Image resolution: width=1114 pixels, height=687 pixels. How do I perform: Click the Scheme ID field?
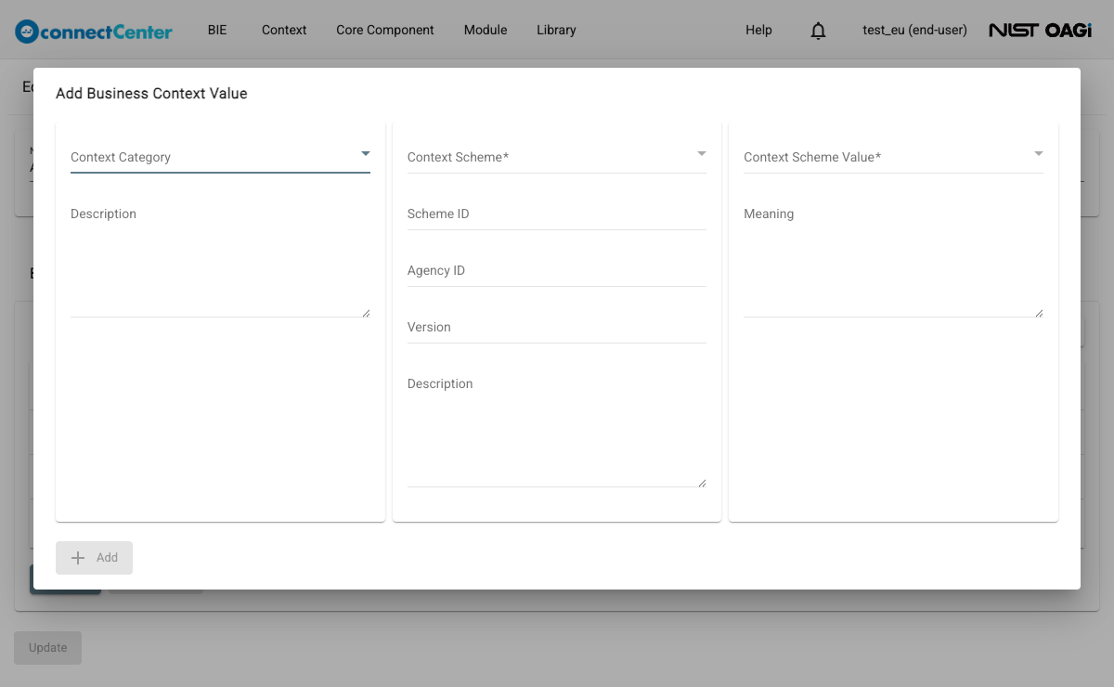pos(557,214)
